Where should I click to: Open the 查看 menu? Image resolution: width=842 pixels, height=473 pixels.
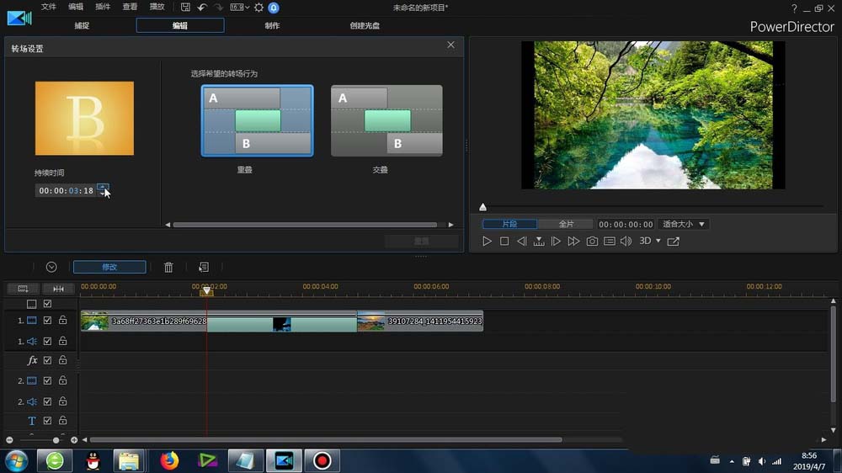point(130,7)
